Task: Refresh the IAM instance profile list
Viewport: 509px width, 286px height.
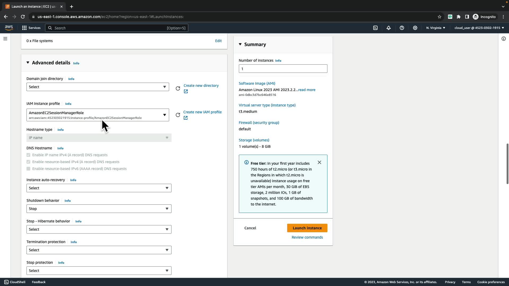Action: (178, 115)
